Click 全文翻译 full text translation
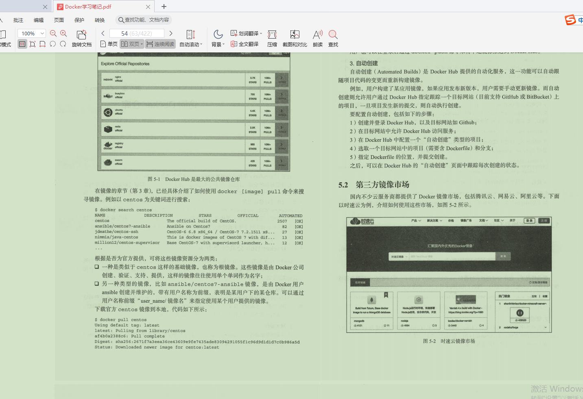The image size is (583, 399). pyautogui.click(x=245, y=44)
